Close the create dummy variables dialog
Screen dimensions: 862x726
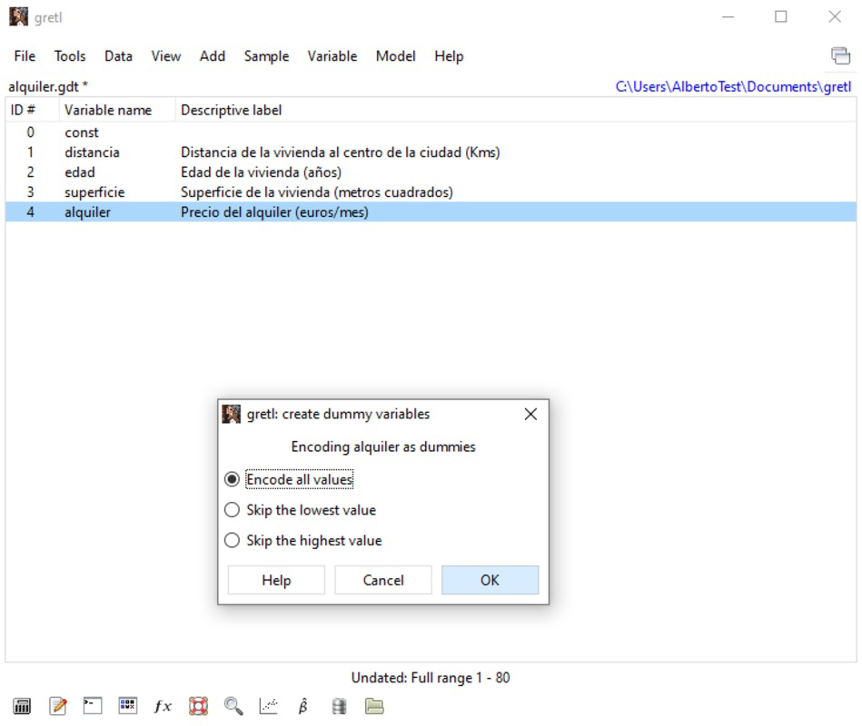coord(530,414)
